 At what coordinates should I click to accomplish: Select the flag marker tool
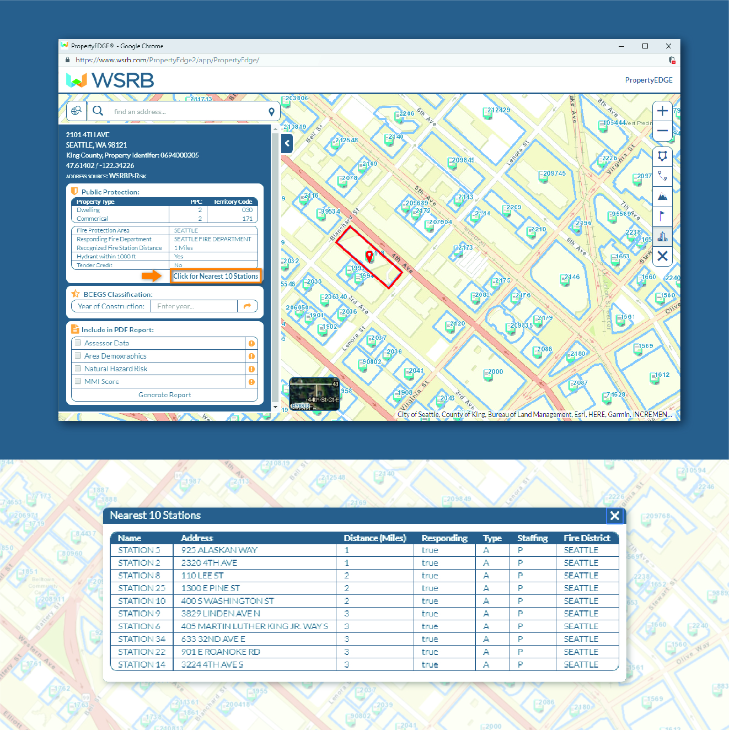pos(662,216)
